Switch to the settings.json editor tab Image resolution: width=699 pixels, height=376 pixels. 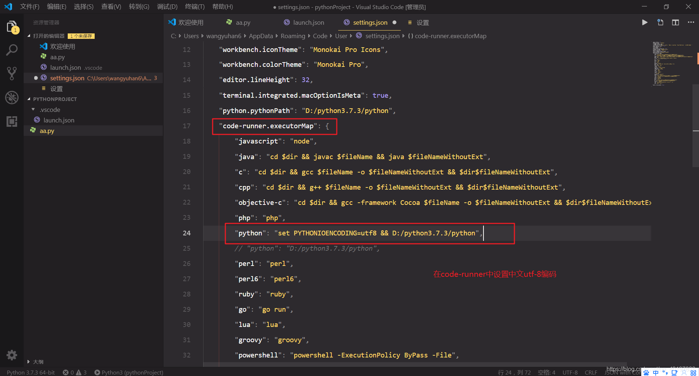[370, 23]
